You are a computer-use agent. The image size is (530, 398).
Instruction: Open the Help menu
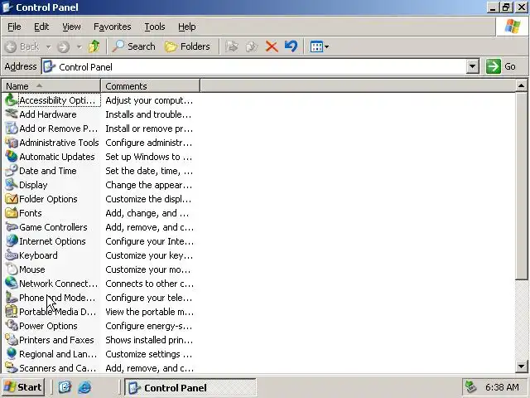tap(187, 27)
